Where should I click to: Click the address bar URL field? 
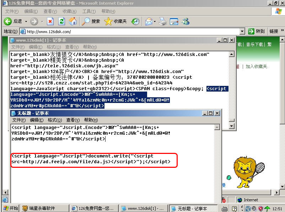tap(132, 31)
